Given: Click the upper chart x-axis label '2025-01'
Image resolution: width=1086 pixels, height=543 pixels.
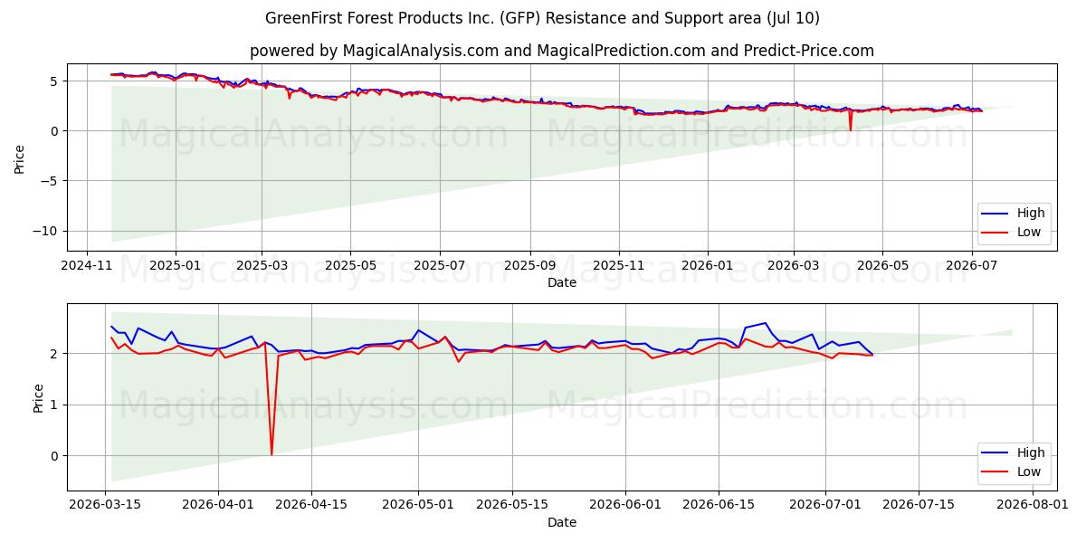Looking at the screenshot, I should 175,266.
